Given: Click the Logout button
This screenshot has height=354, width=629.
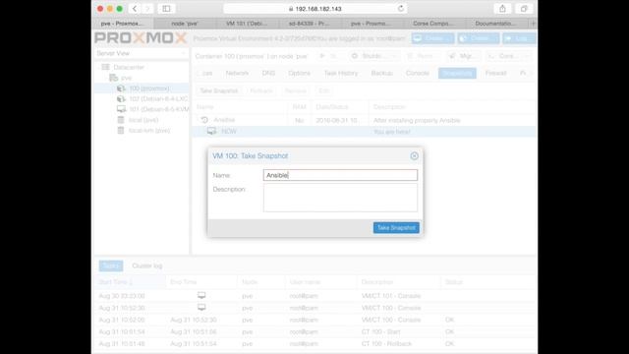Looking at the screenshot, I should [x=519, y=38].
